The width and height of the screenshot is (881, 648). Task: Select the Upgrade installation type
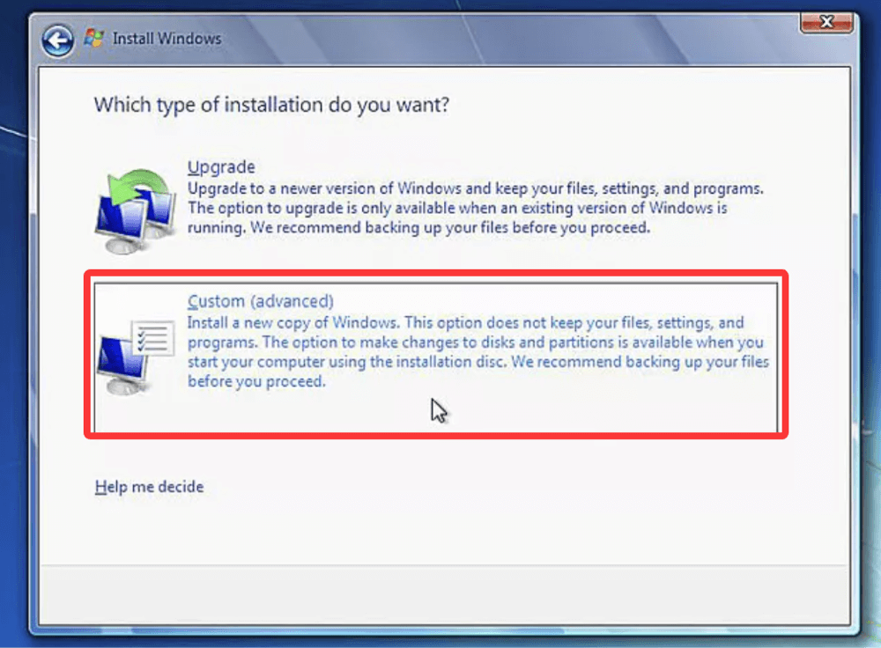click(x=220, y=166)
